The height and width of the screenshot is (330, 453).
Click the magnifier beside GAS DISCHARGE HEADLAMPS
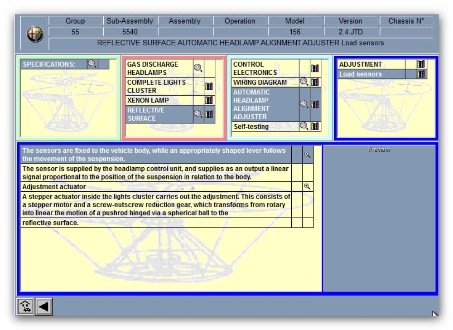pos(198,68)
